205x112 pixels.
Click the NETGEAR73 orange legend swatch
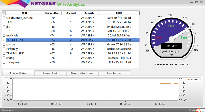[x=189, y=80]
